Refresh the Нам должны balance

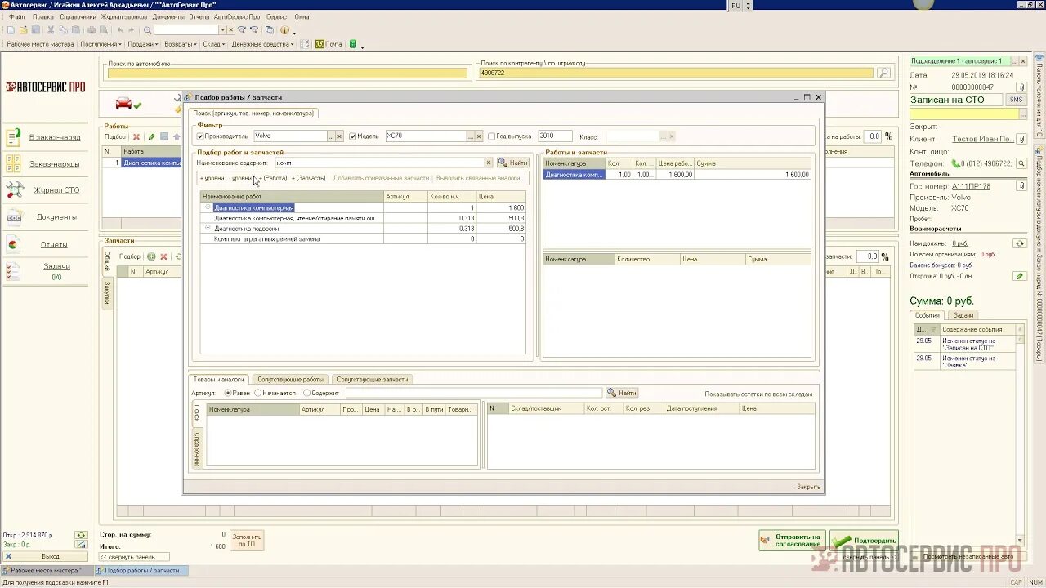[x=1019, y=243]
